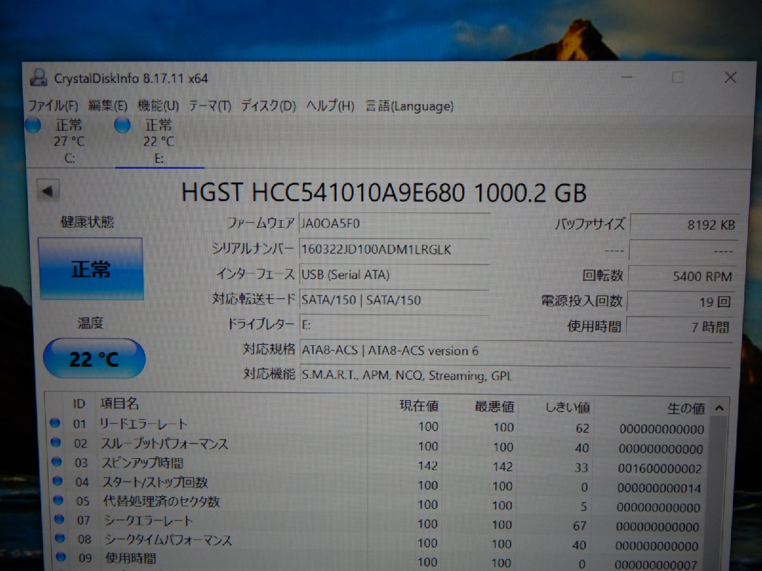Click the 22 °C temperature button
The width and height of the screenshot is (762, 571).
pos(94,358)
